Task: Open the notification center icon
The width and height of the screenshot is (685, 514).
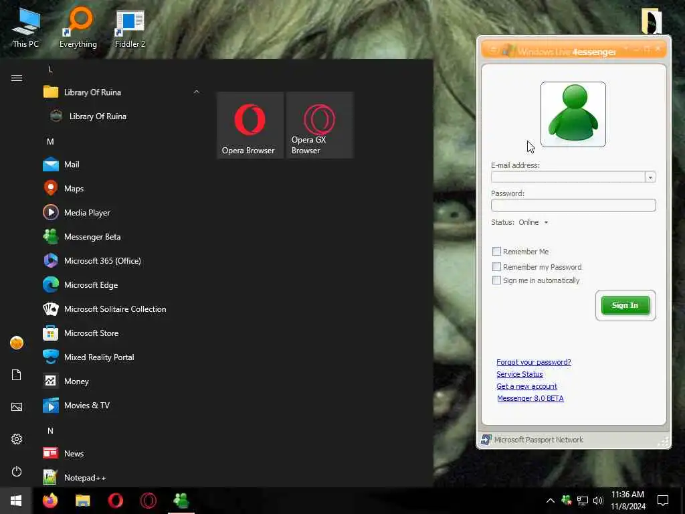Action: tap(663, 501)
